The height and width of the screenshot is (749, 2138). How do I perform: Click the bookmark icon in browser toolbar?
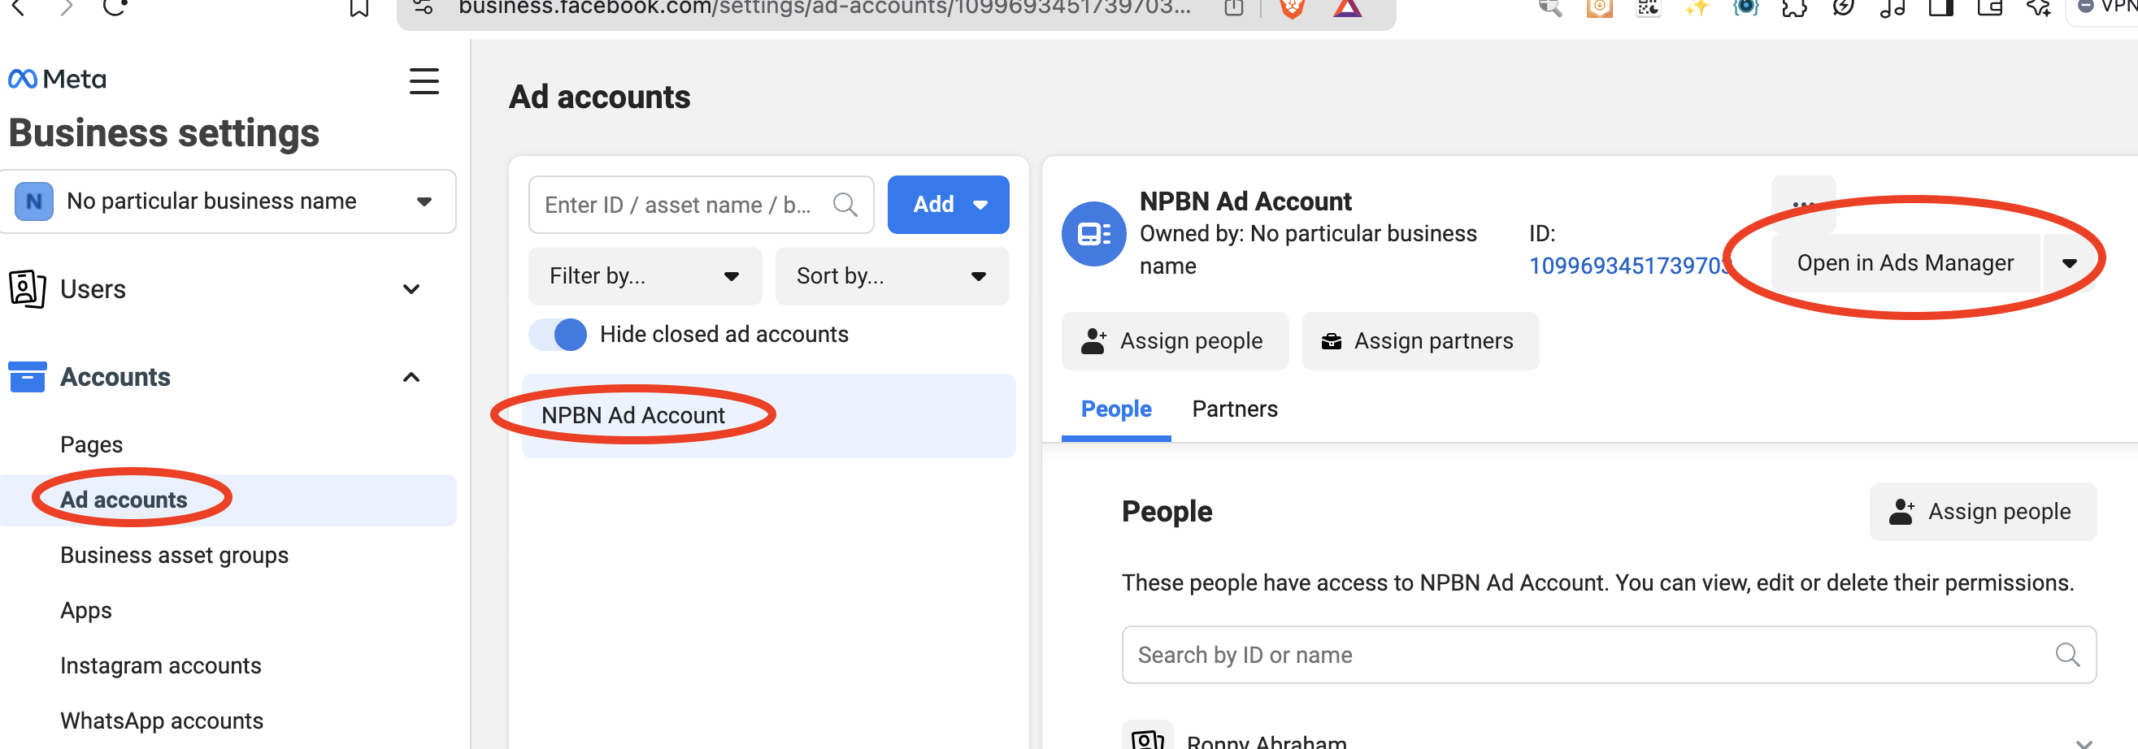359,8
